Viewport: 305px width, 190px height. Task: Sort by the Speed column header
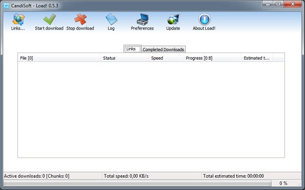[x=166, y=58]
